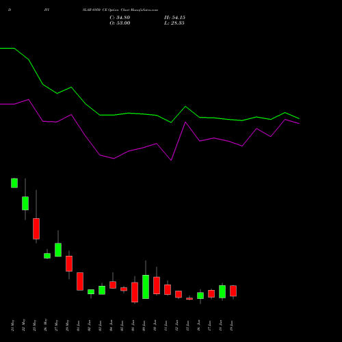Click the green candlestick above 22 May

point(25,203)
